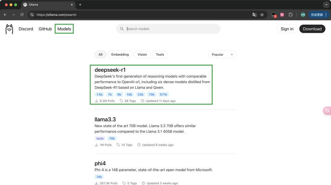Select the Vision filter
Image resolution: width=331 pixels, height=185 pixels.
(x=142, y=55)
